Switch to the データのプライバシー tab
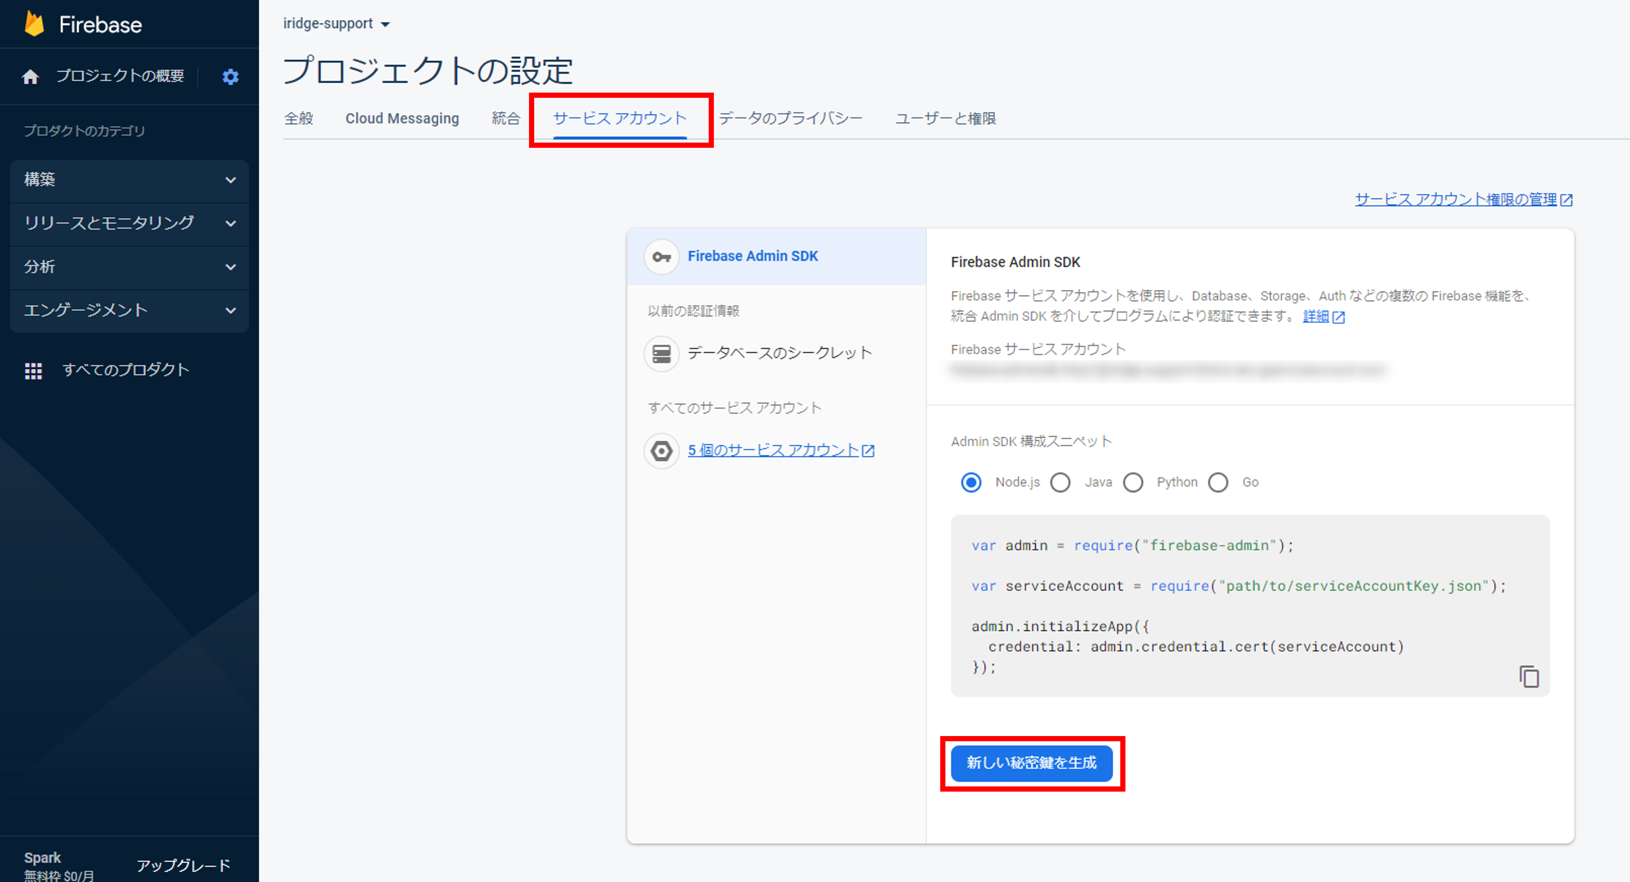 point(790,118)
